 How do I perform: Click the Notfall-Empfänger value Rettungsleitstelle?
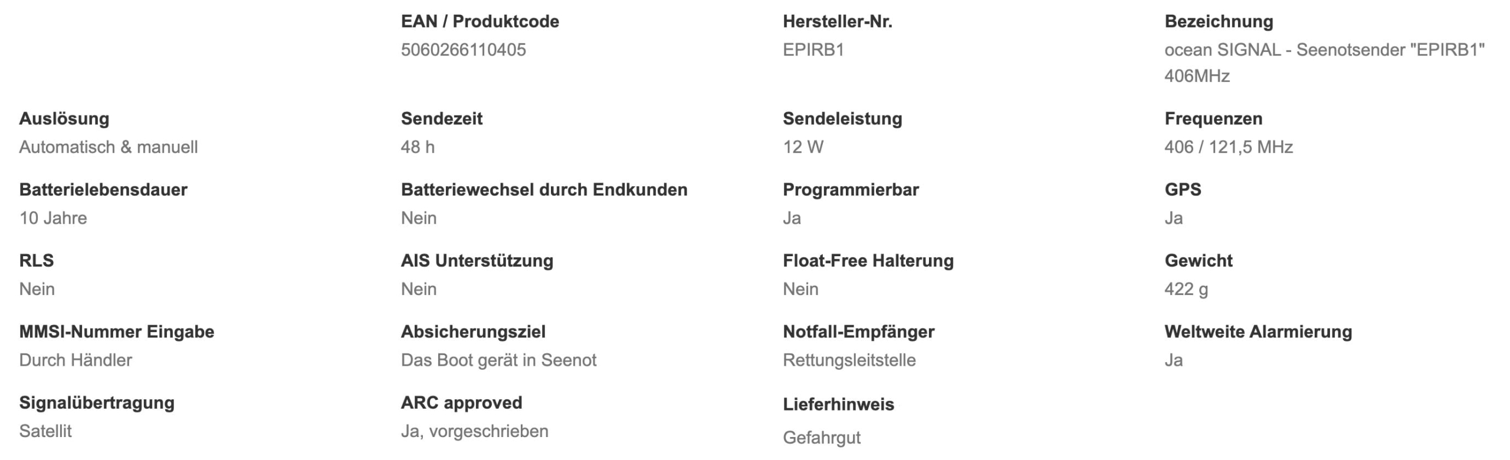point(849,360)
